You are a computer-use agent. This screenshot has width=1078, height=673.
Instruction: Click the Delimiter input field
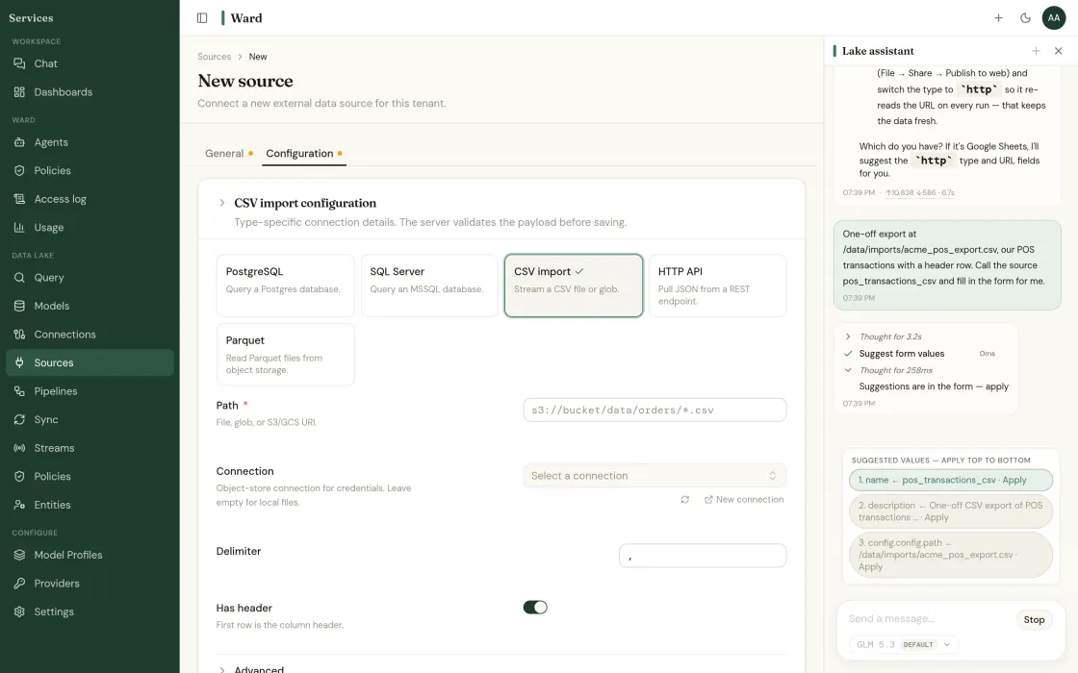pyautogui.click(x=703, y=556)
